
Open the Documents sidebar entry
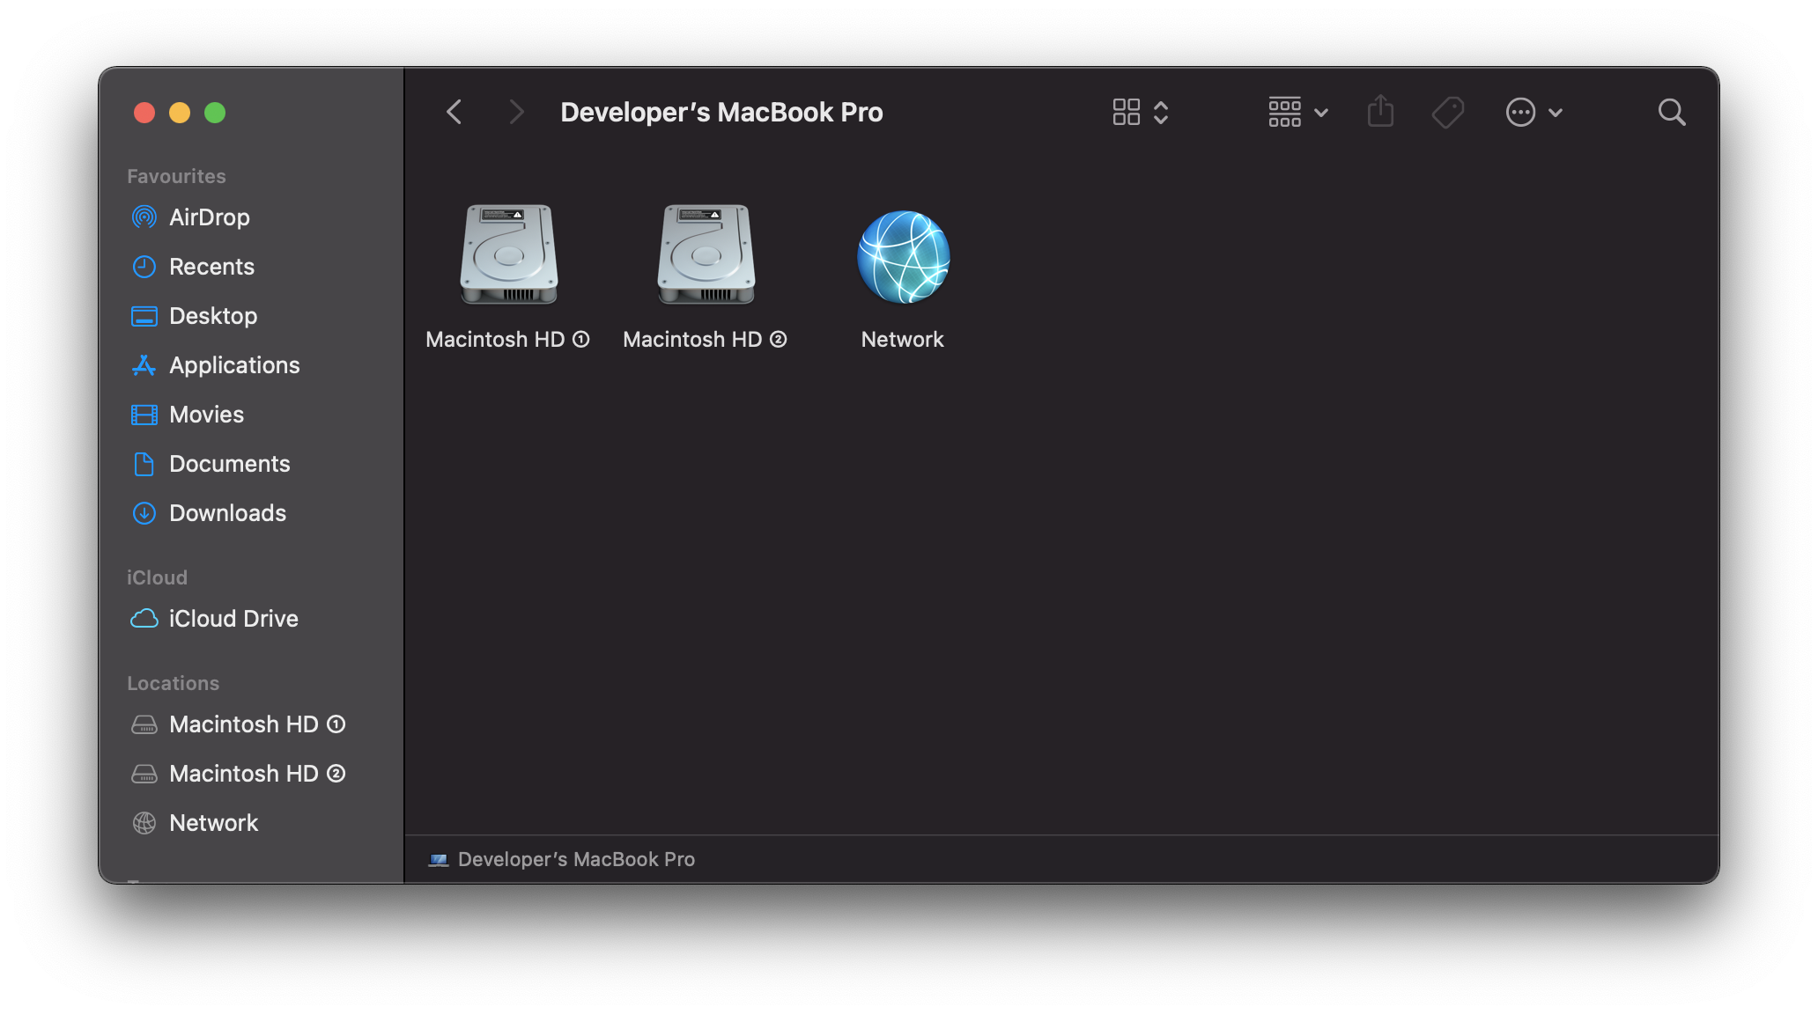(x=229, y=464)
